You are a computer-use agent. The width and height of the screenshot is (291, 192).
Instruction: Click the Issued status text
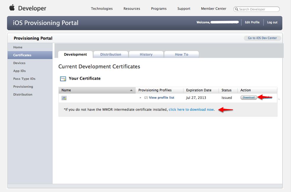pyautogui.click(x=226, y=98)
